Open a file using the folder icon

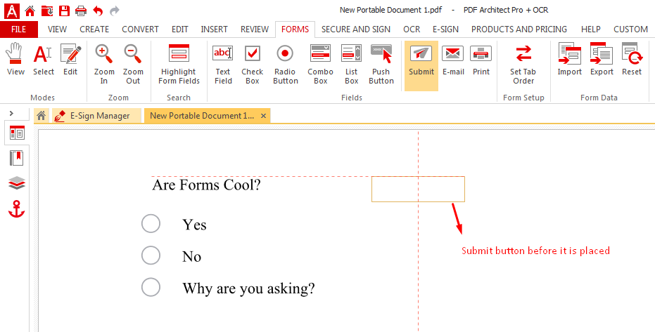(47, 11)
